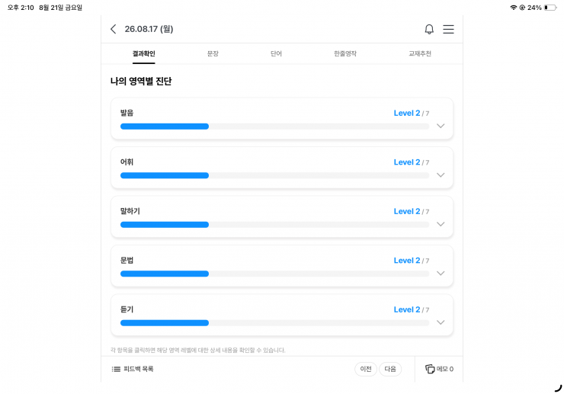Screen dimensions: 564x394
Task: Go back using the left arrow icon
Action: 114,29
